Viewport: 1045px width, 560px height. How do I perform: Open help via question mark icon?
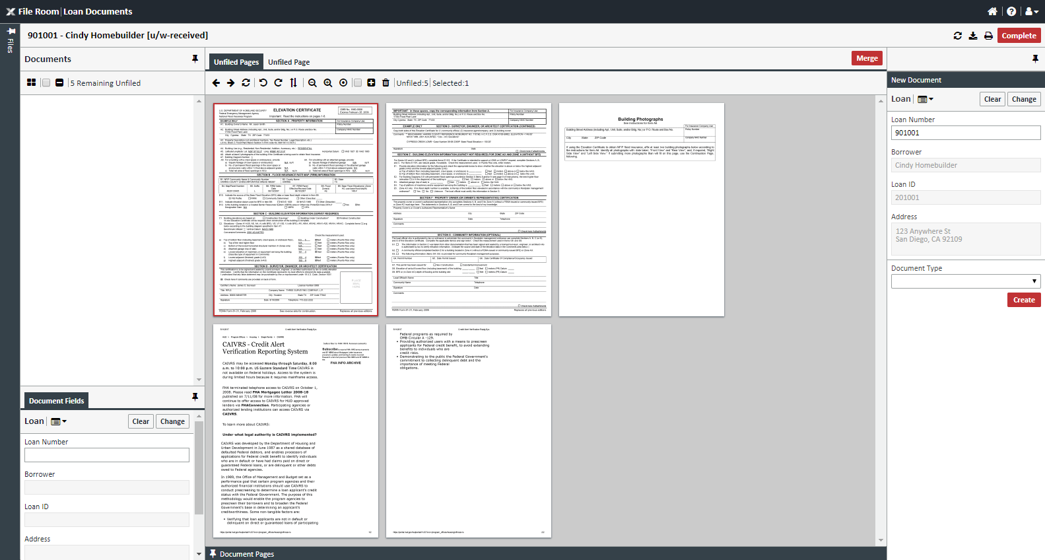pos(1011,11)
